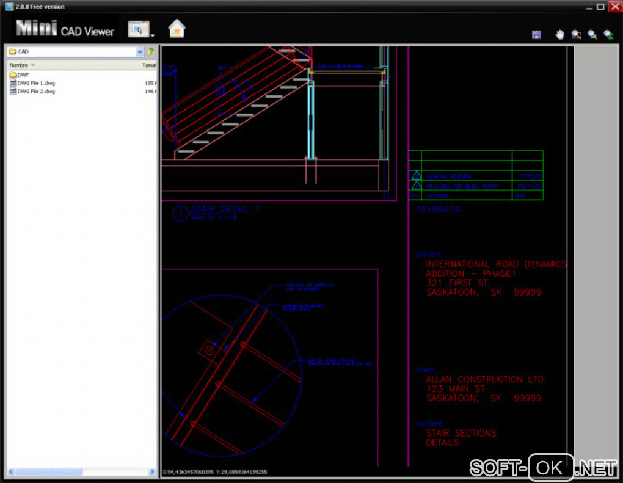Click the file browser view button
Image resolution: width=623 pixels, height=483 pixels.
click(138, 29)
